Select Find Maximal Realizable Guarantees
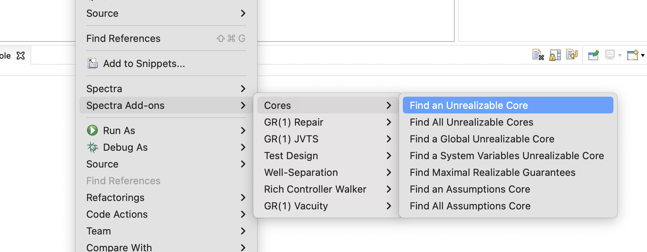Screen dimensions: 647x252 492,172
